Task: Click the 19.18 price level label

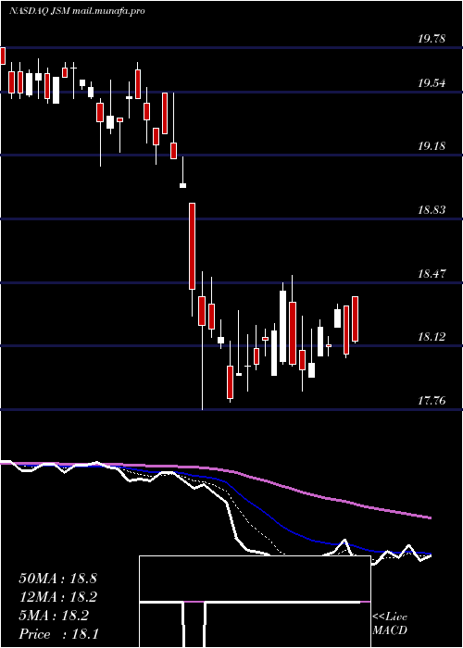Action: pyautogui.click(x=432, y=146)
